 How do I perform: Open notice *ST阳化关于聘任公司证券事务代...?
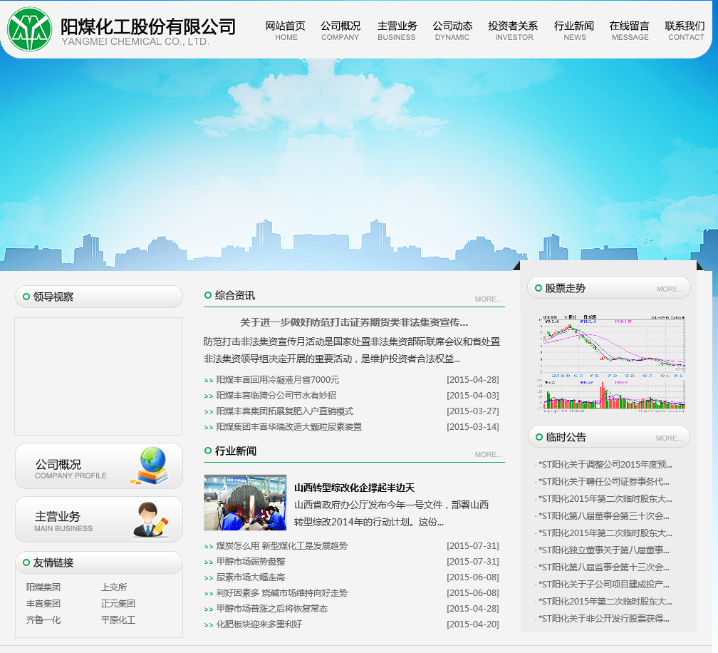[603, 482]
